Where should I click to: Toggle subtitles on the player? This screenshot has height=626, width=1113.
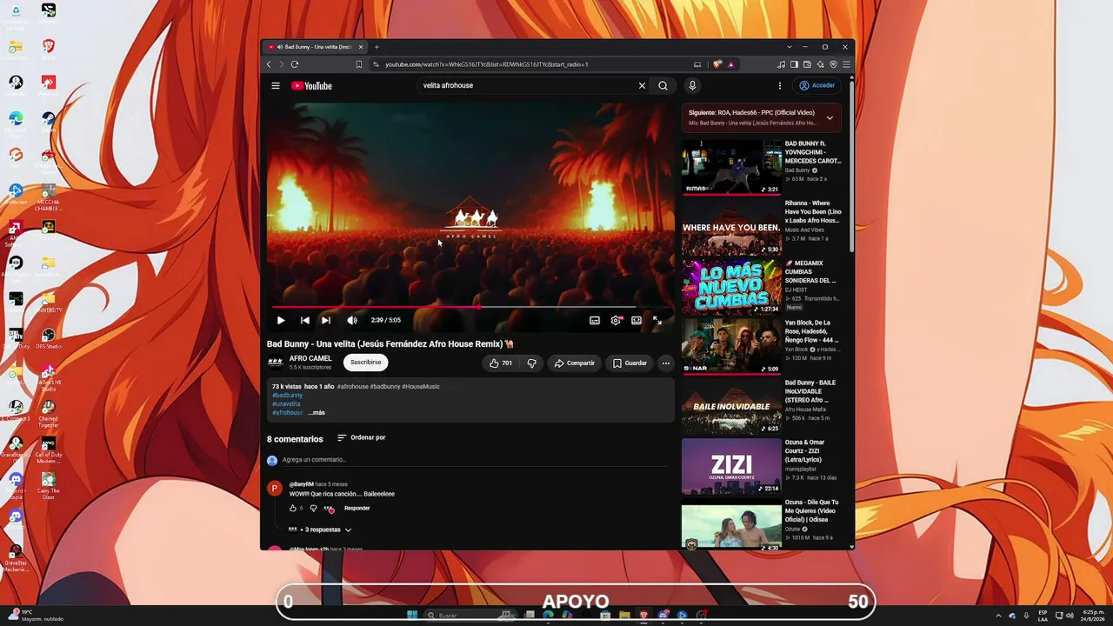tap(595, 320)
